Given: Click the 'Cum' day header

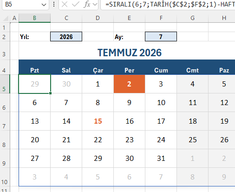Looking at the screenshot, I should pos(161,67).
